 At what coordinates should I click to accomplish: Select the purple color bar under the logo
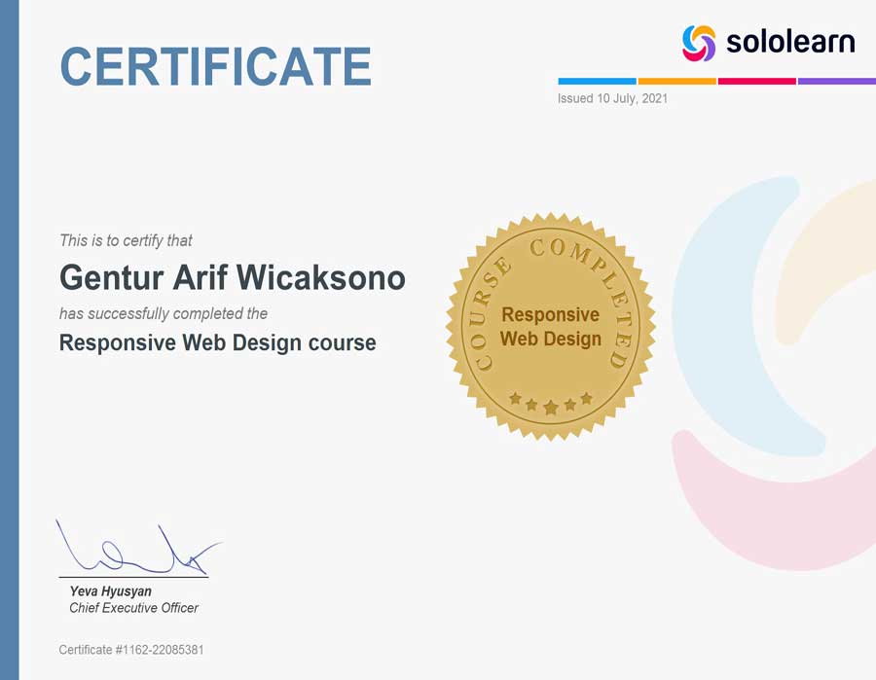coord(836,82)
